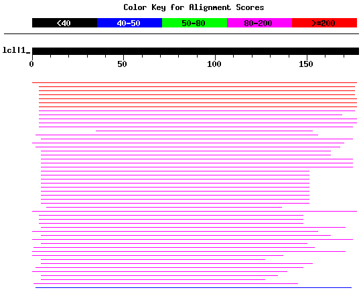Click the blue 40-50 color key swatch
Viewport: 361px width, 290px height.
tap(130, 23)
